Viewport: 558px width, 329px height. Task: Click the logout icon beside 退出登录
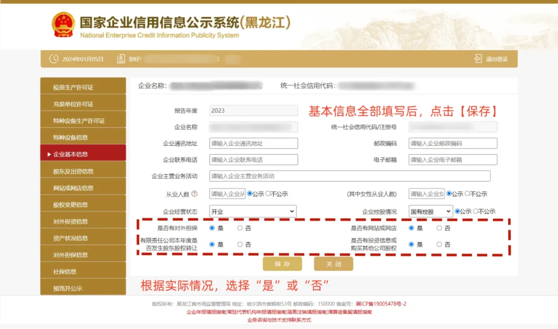(478, 59)
